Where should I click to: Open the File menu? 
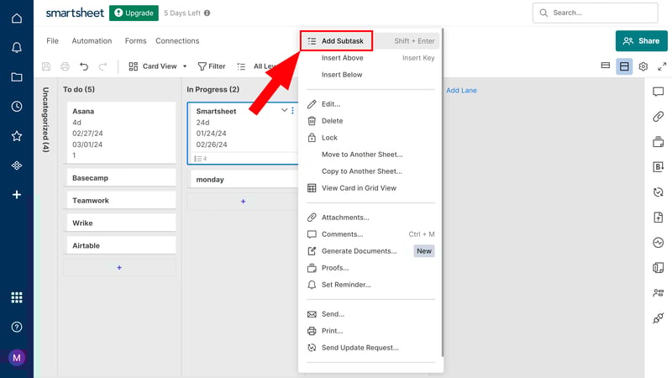tap(52, 40)
